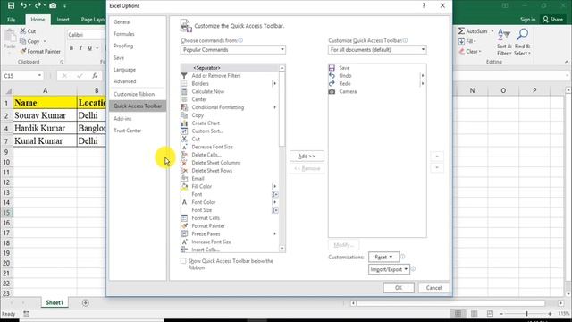The width and height of the screenshot is (572, 322).
Task: Select the Format Painter brush command
Action: point(184,226)
